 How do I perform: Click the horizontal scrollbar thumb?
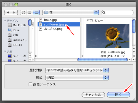[x=102, y=60]
